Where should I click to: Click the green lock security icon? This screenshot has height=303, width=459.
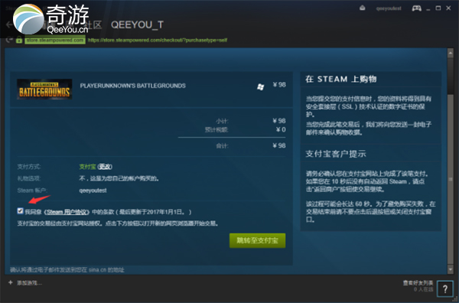[19, 40]
